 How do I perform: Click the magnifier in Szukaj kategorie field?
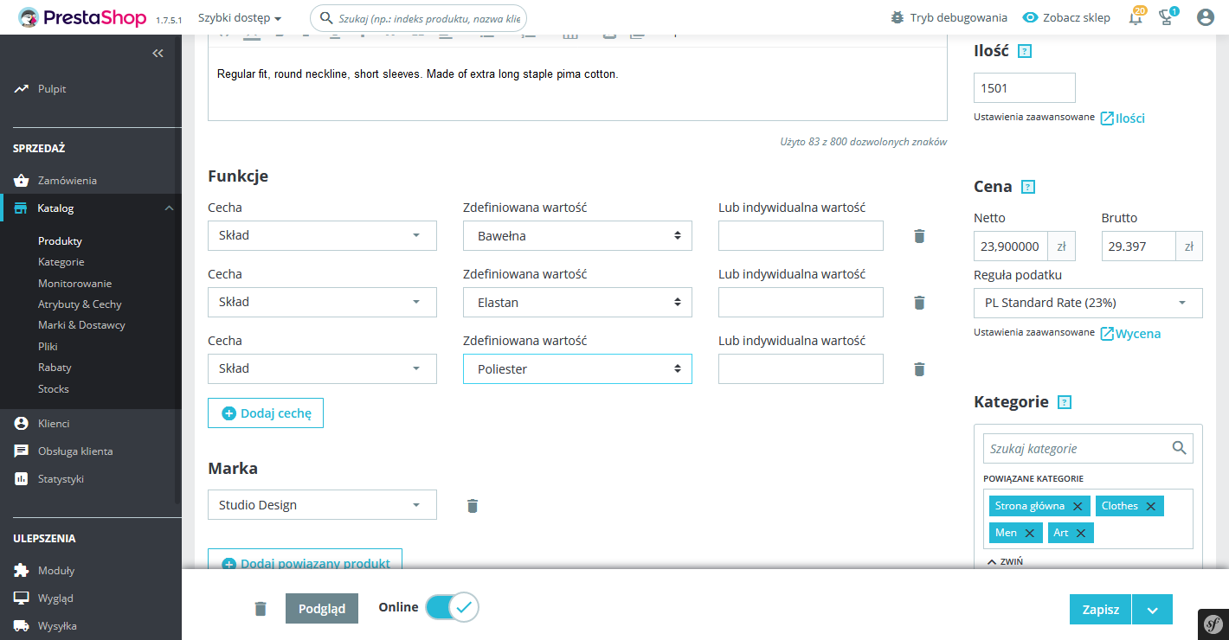pyautogui.click(x=1180, y=448)
